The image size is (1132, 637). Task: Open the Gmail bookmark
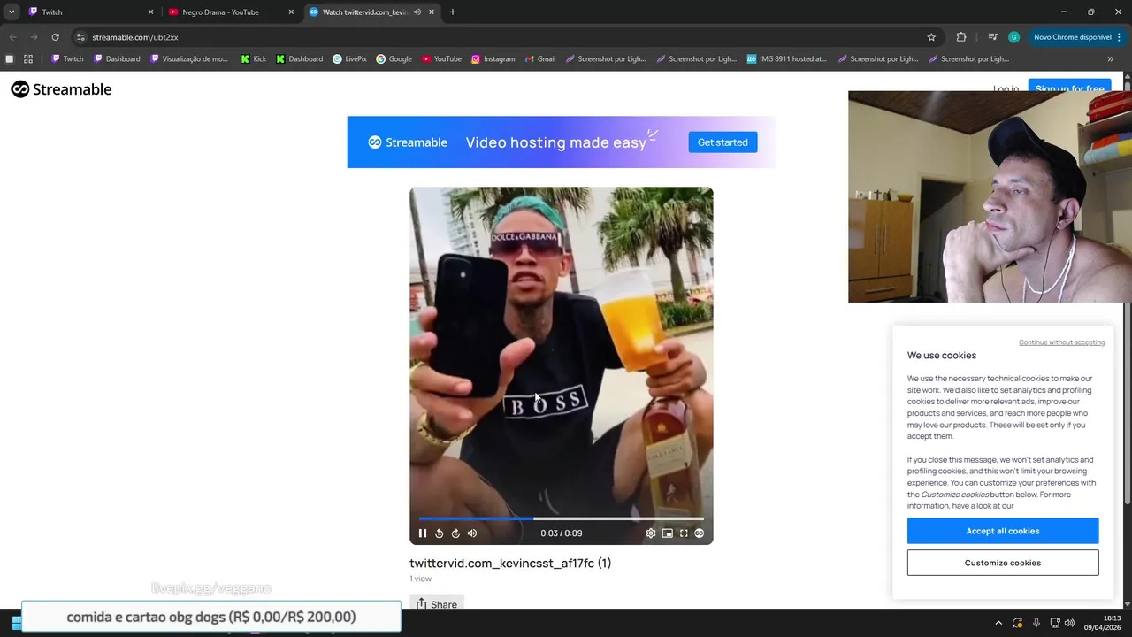tap(539, 59)
